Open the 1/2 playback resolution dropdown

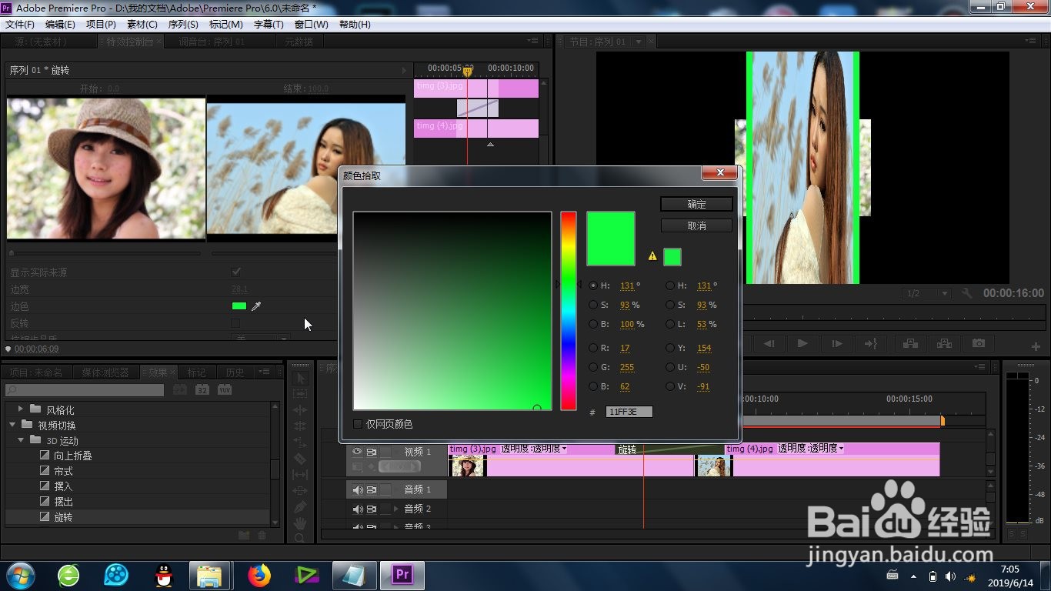(x=926, y=293)
